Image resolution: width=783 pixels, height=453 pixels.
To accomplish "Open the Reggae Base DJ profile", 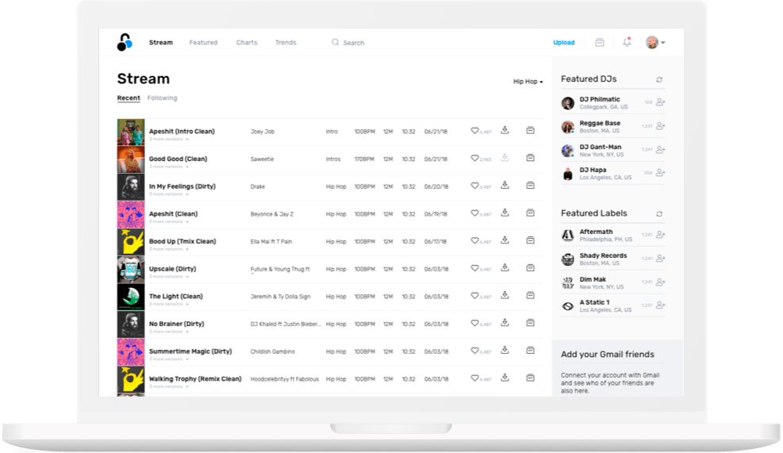I will click(x=600, y=124).
